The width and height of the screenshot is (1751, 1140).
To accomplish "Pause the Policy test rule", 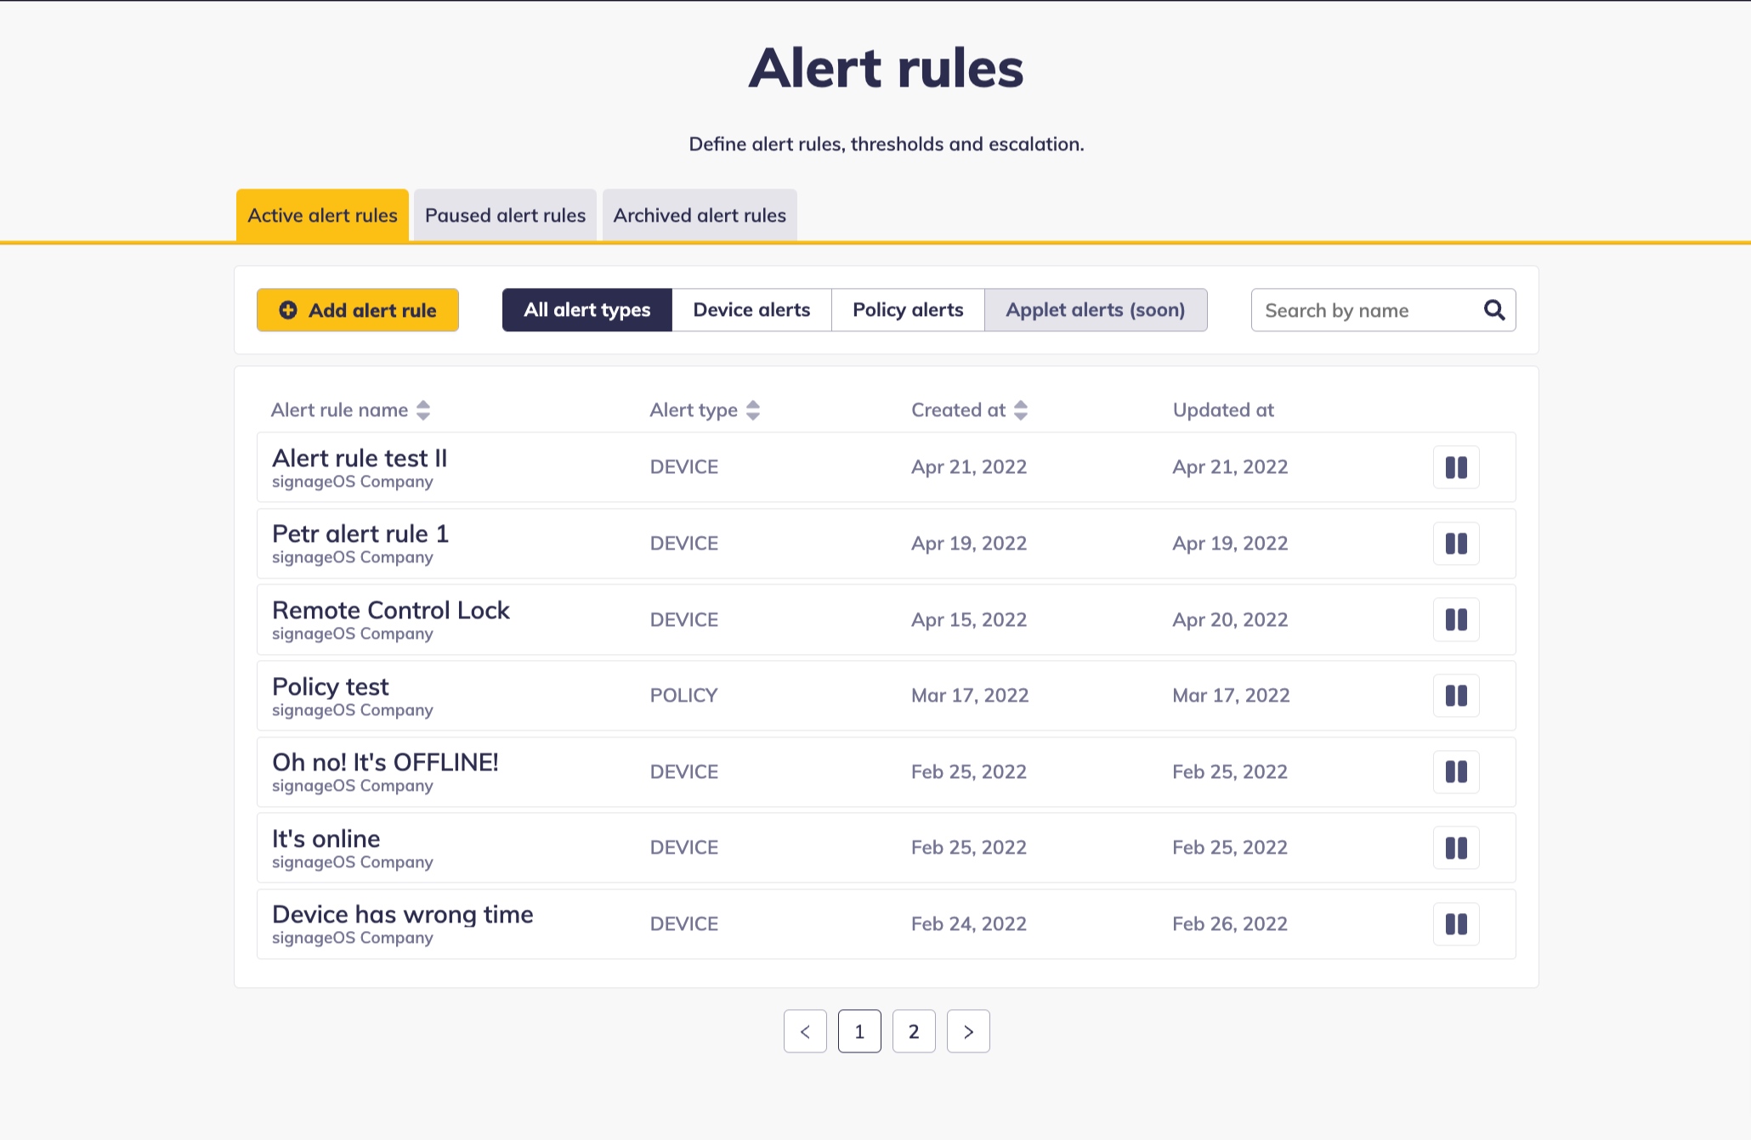I will click(x=1456, y=696).
